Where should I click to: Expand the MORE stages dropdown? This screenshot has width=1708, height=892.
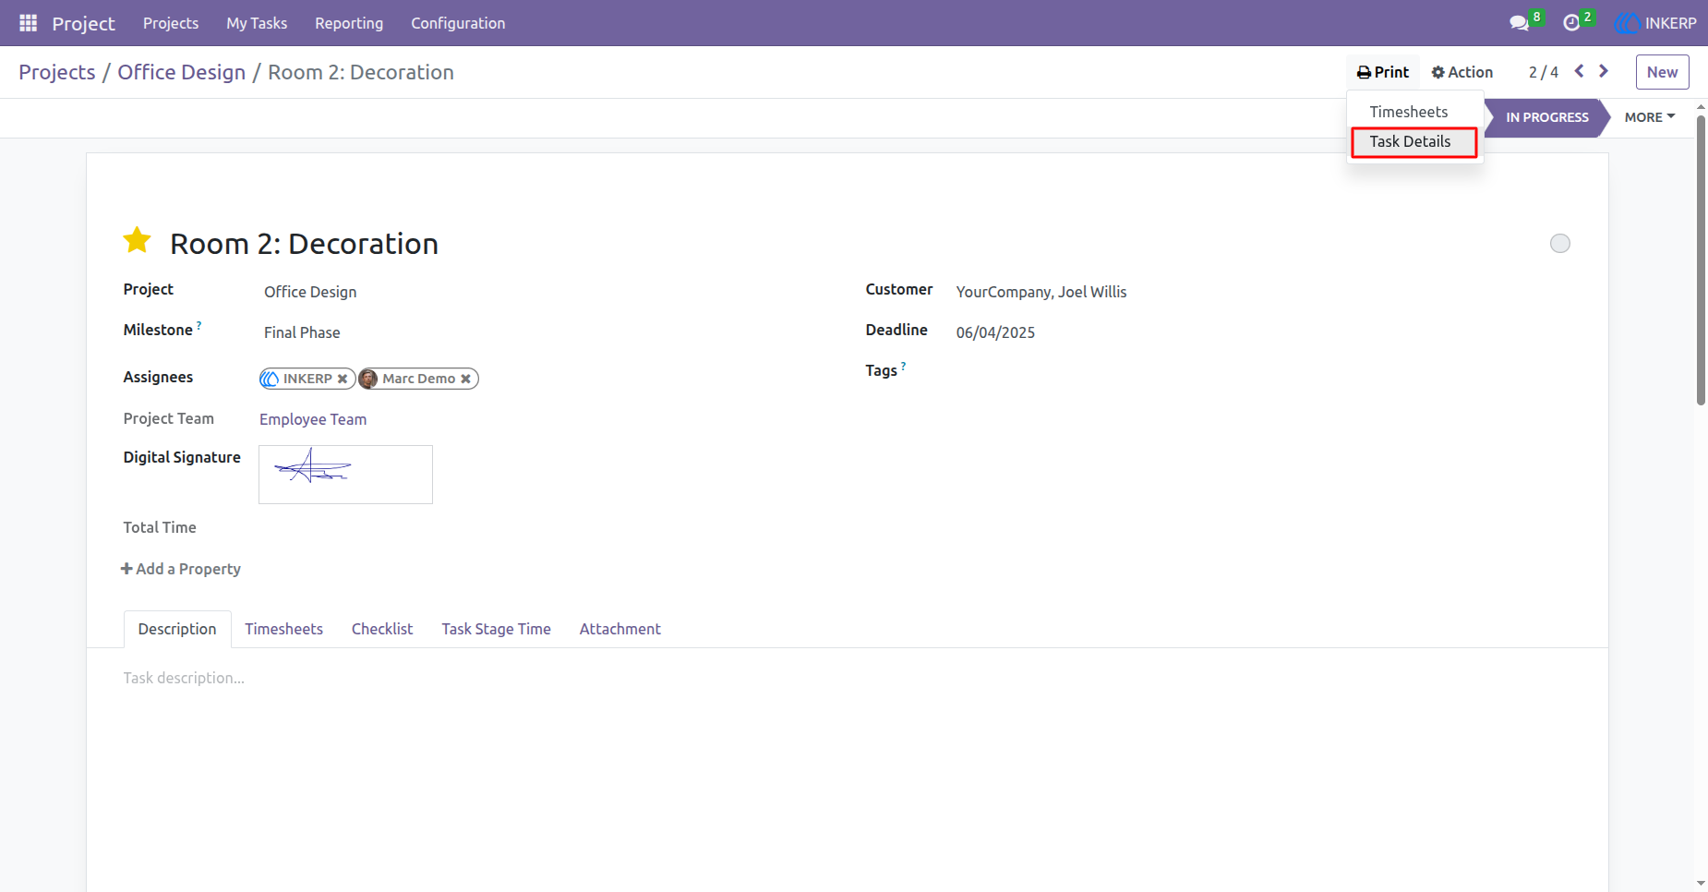(1650, 117)
